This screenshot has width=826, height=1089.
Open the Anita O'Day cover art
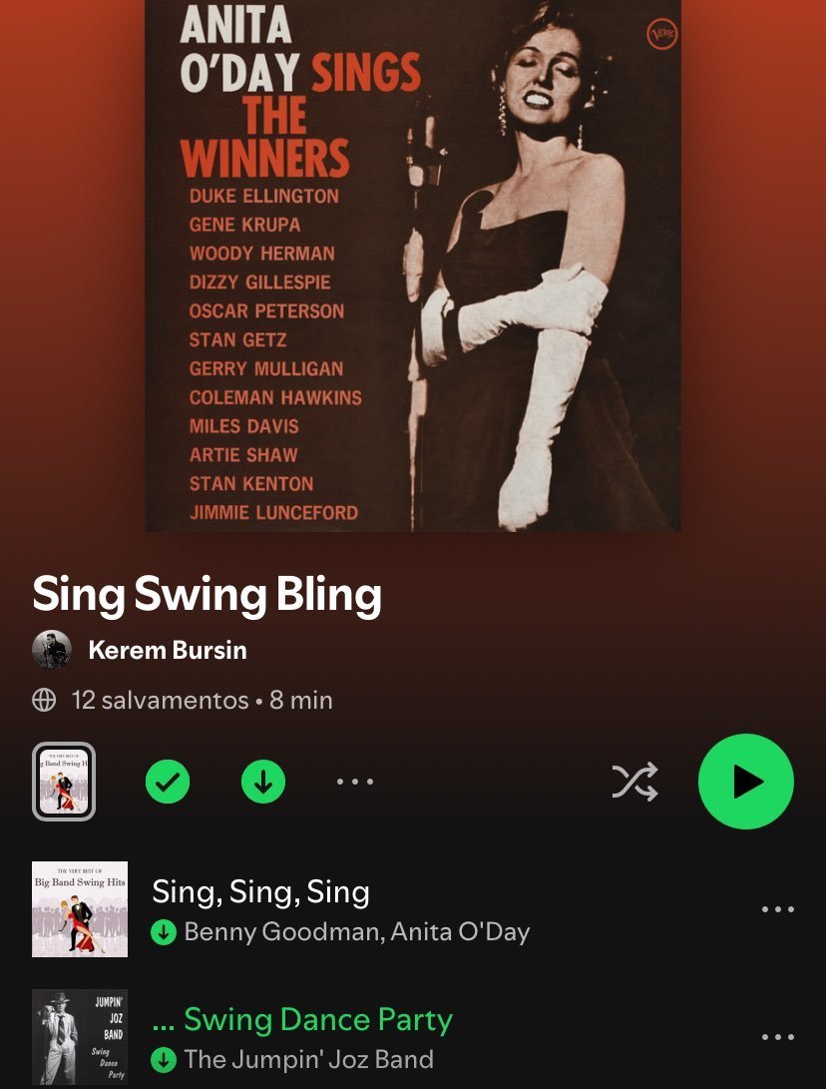point(413,266)
